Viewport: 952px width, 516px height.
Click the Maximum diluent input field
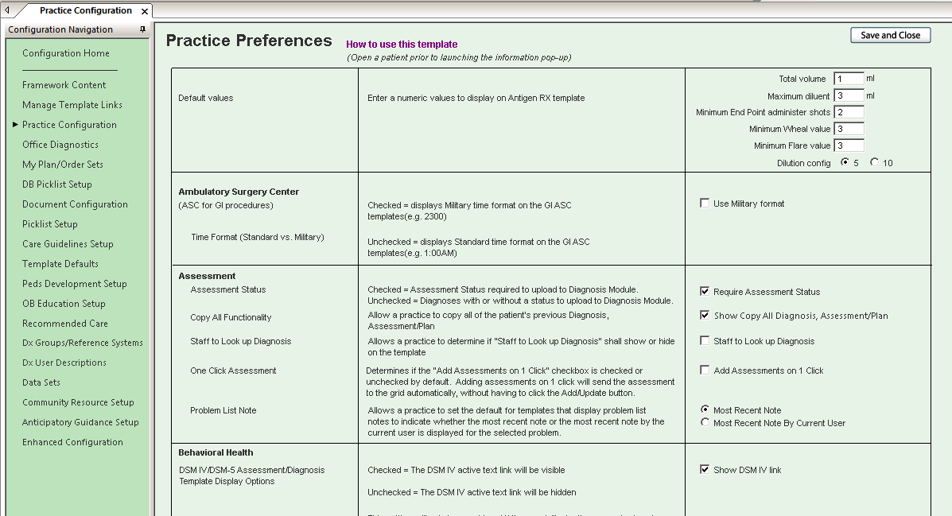pos(849,95)
